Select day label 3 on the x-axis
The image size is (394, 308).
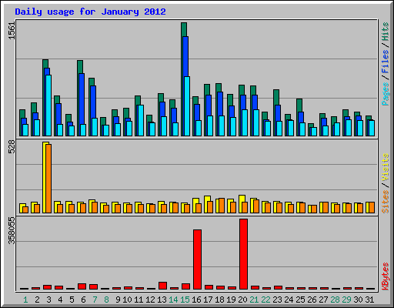pos(48,300)
